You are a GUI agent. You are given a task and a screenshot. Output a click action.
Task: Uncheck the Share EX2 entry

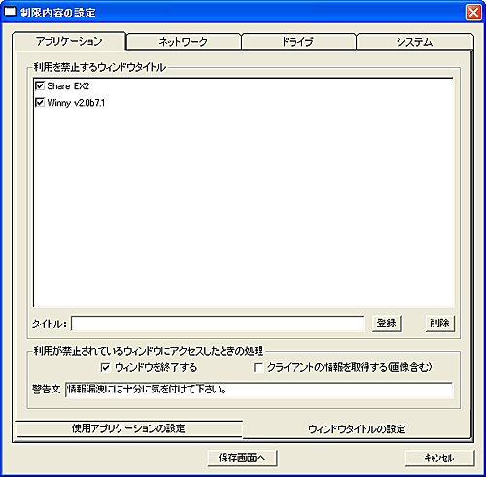tap(40, 85)
